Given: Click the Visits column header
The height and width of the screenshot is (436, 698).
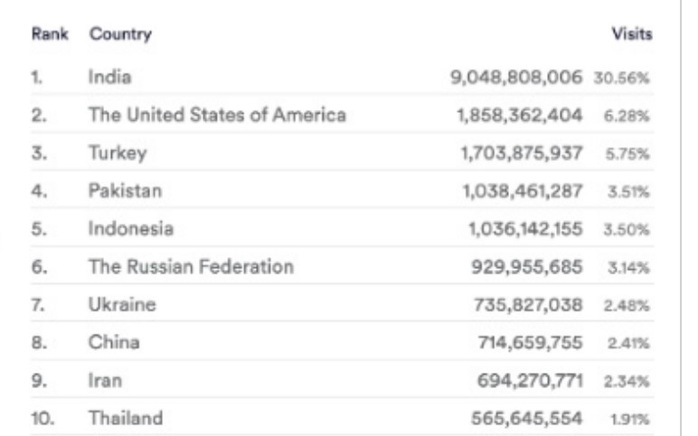Looking at the screenshot, I should pyautogui.click(x=632, y=33).
